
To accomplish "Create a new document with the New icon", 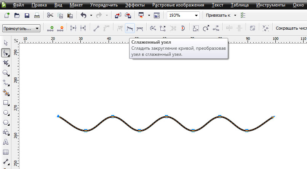I will tap(7, 15).
